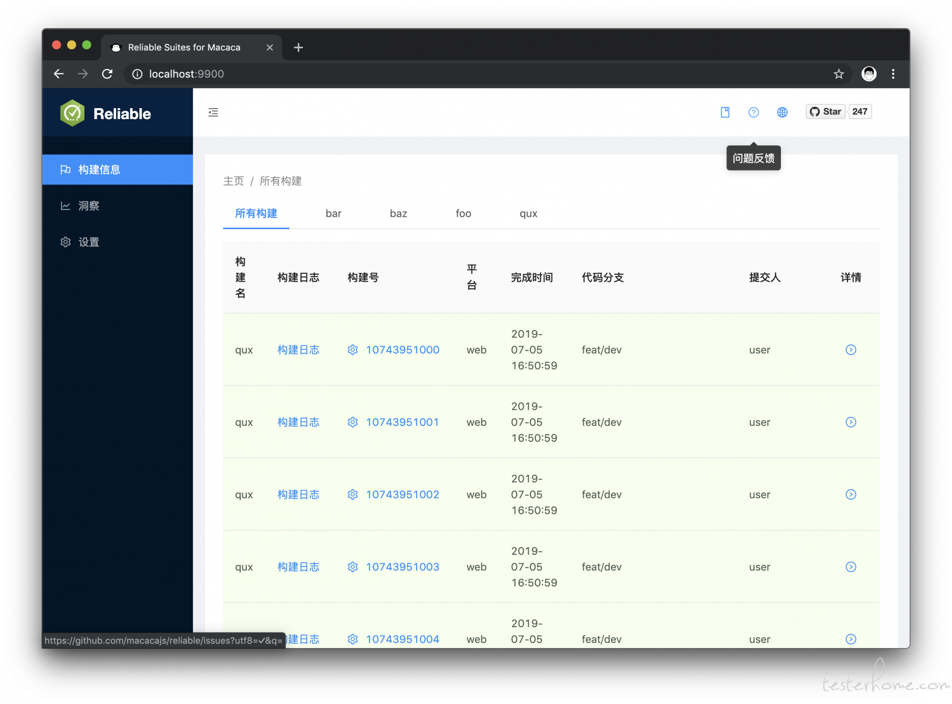Click gear icon beside 10743951000

point(353,350)
